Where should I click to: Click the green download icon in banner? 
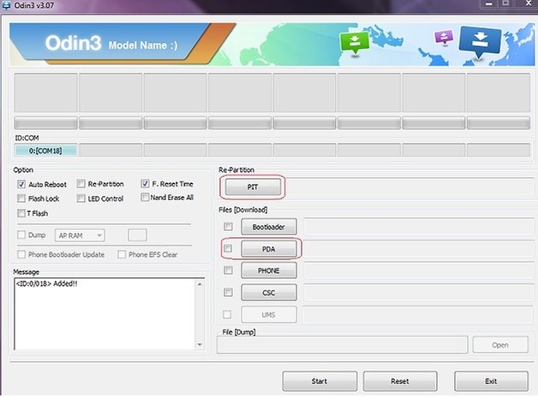click(x=355, y=43)
